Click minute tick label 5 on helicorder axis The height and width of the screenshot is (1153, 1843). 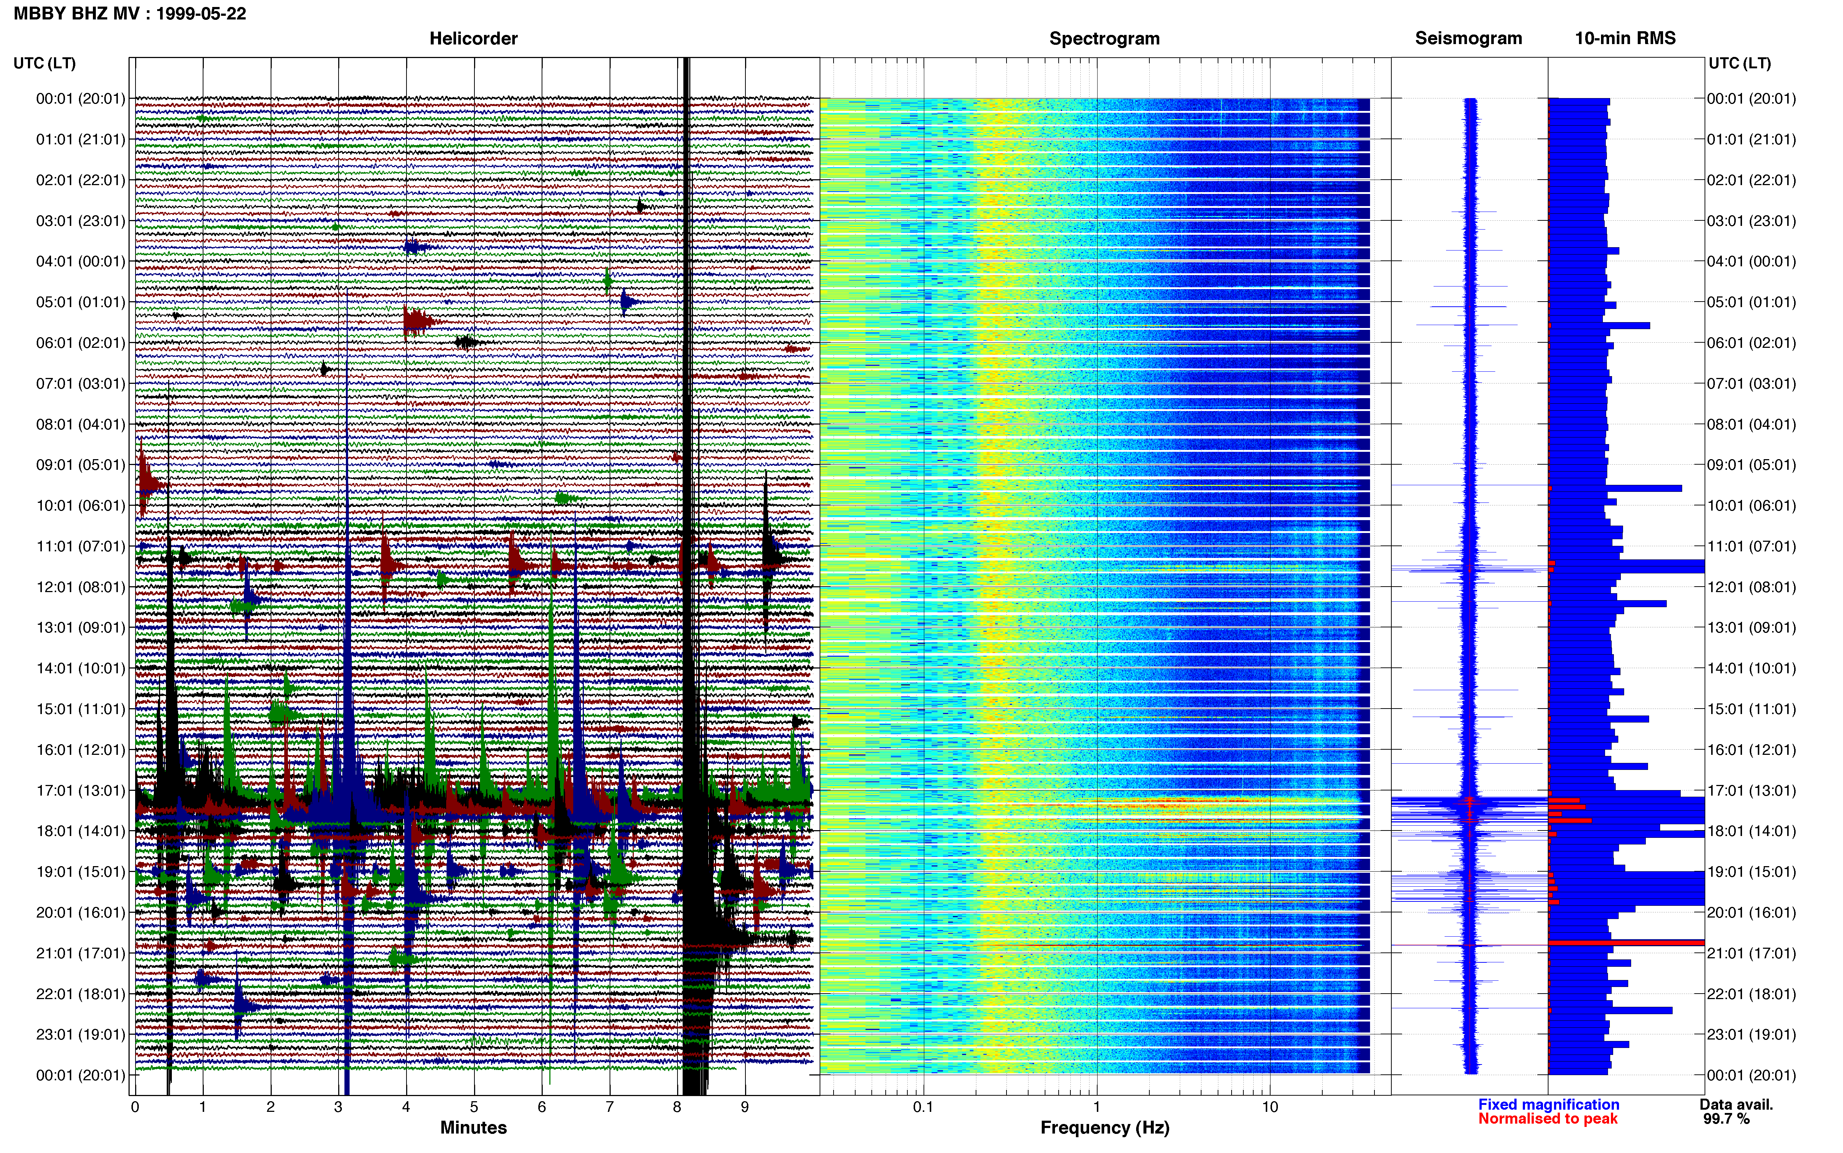[474, 1107]
